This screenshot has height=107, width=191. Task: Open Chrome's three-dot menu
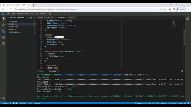pos(188,9)
